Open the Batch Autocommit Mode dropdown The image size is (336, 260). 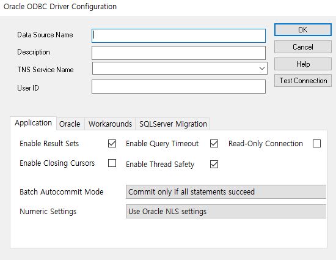coord(226,191)
